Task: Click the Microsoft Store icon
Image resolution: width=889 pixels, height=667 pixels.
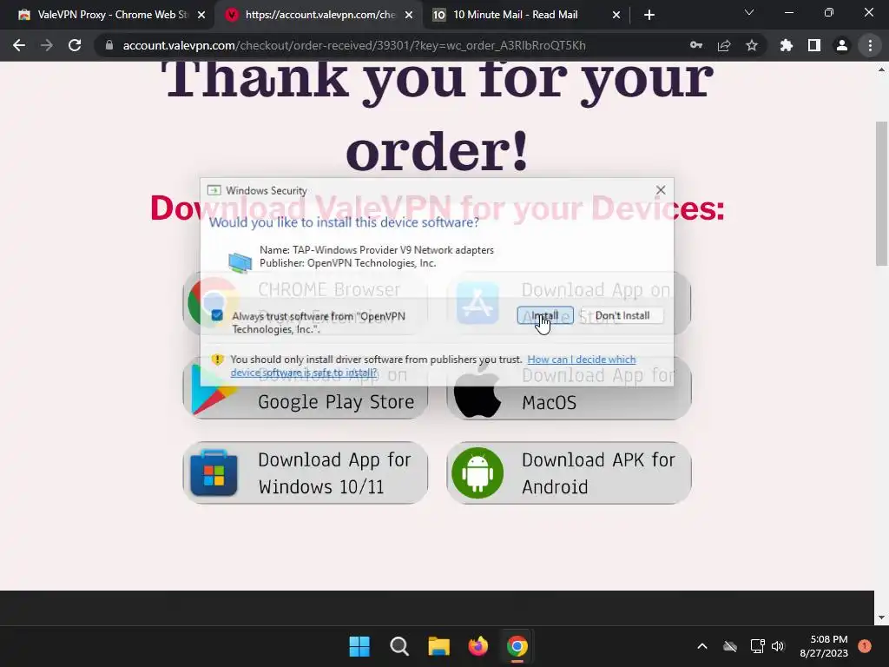Action: point(214,473)
